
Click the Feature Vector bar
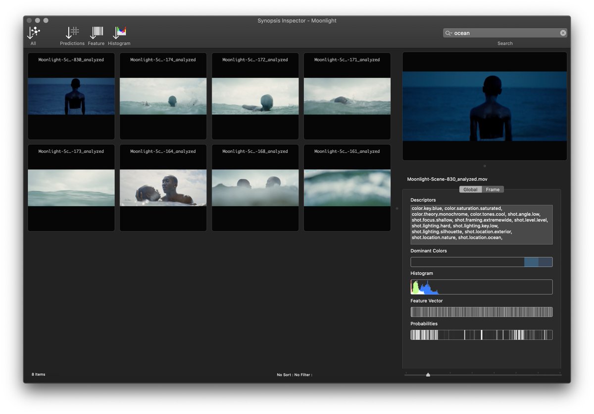[x=482, y=312]
